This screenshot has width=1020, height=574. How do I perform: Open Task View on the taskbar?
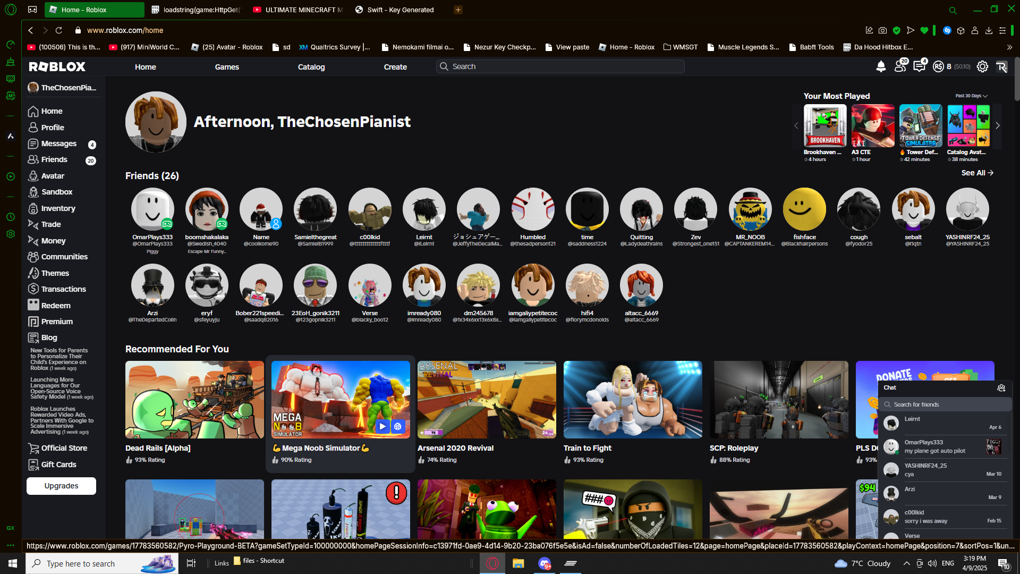pos(191,563)
